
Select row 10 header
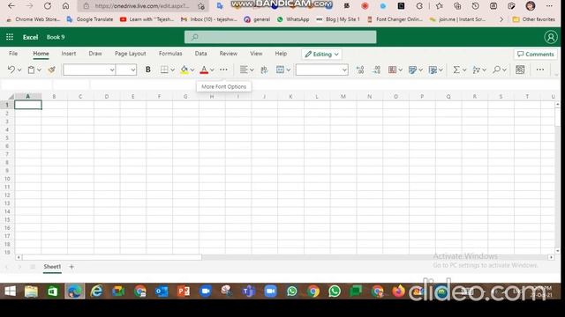click(7, 179)
